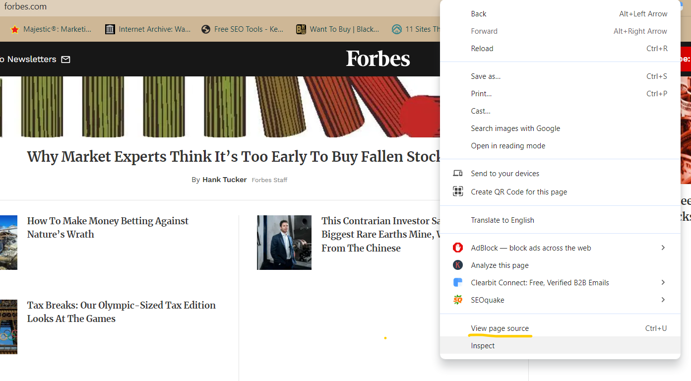Open the SEOquake menu entry

[x=560, y=300]
